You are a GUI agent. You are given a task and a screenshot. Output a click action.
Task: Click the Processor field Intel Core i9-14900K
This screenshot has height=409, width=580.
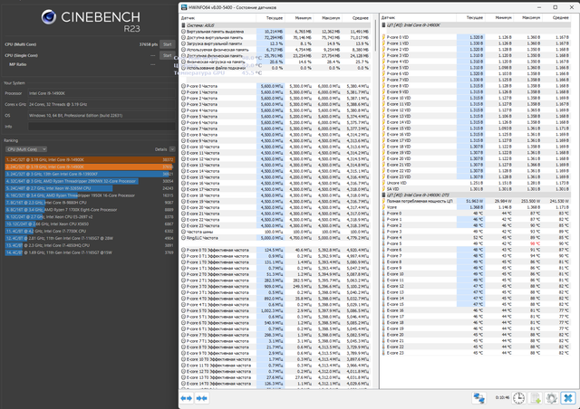tap(101, 93)
